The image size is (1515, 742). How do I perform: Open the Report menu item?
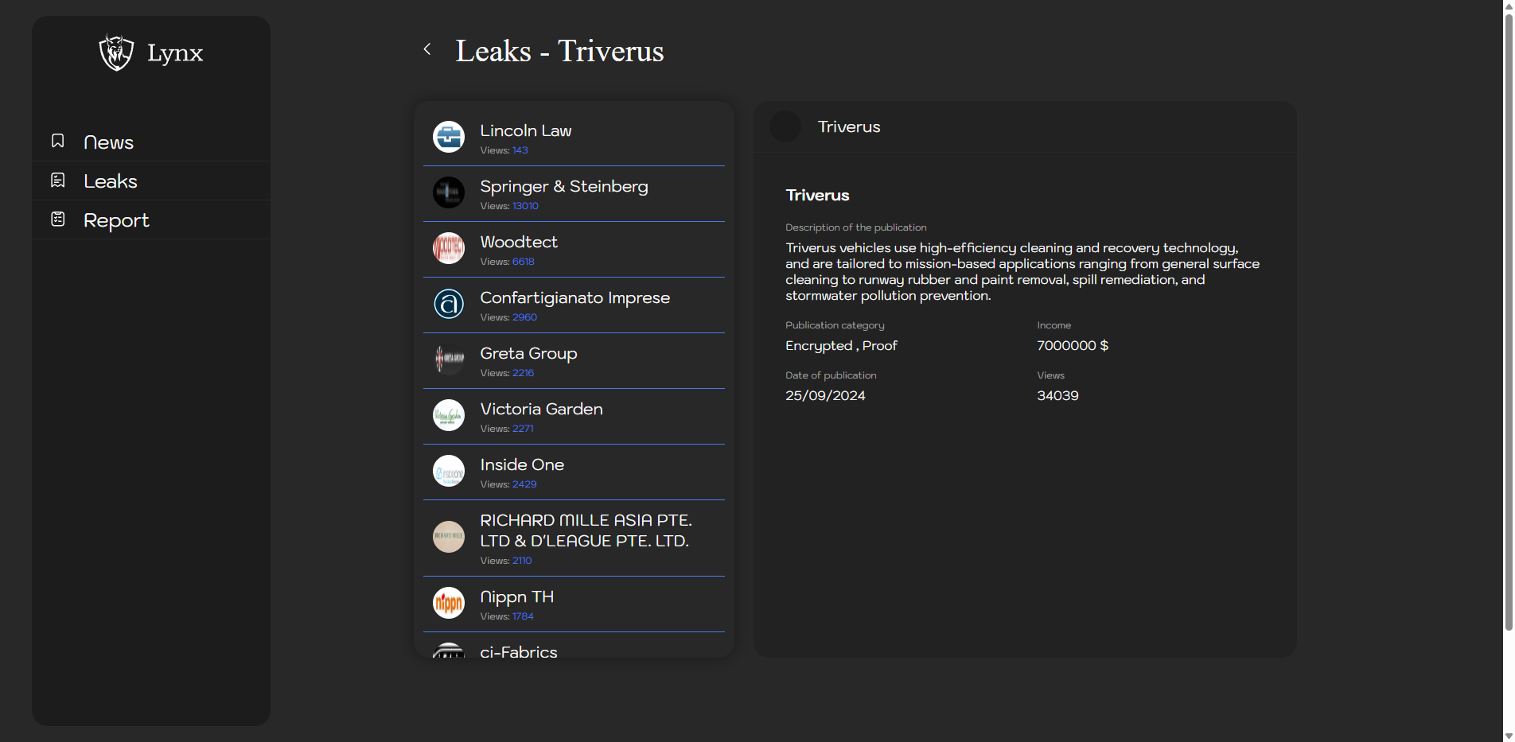[x=116, y=220]
